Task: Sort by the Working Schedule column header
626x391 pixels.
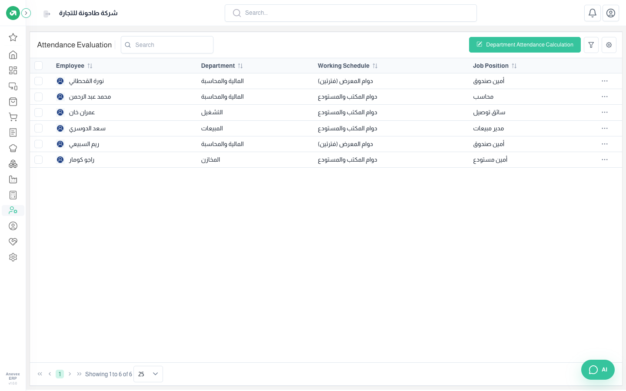Action: coord(347,66)
